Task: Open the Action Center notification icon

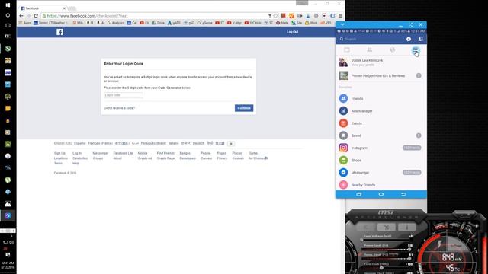Action: (x=8, y=254)
